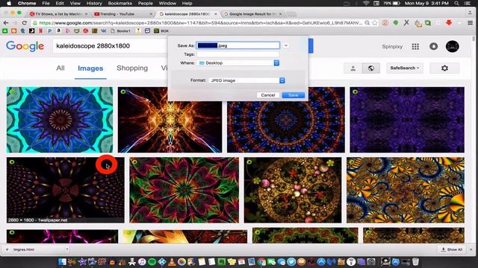The width and height of the screenshot is (478, 268).
Task: Open the Chrome hamburger menu
Action: coord(470,23)
